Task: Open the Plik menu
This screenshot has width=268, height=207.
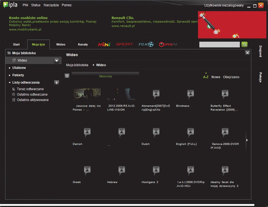Action: tap(25, 5)
